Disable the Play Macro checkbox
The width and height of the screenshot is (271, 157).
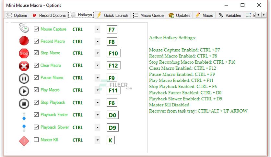click(x=36, y=90)
